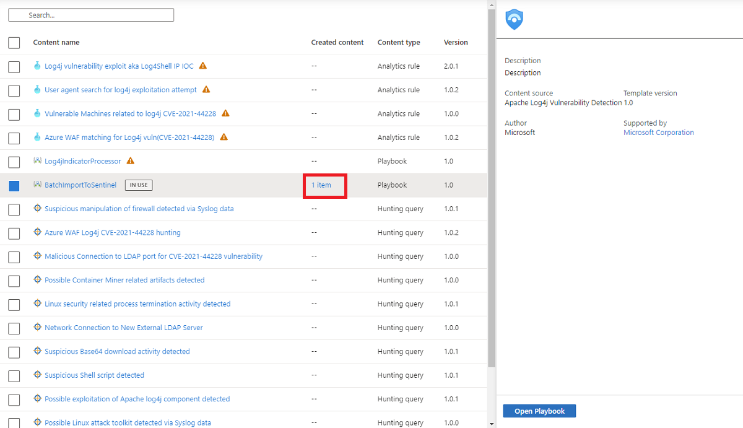Click the Sentinel shield icon in details pane
This screenshot has height=428, width=743.
point(514,20)
